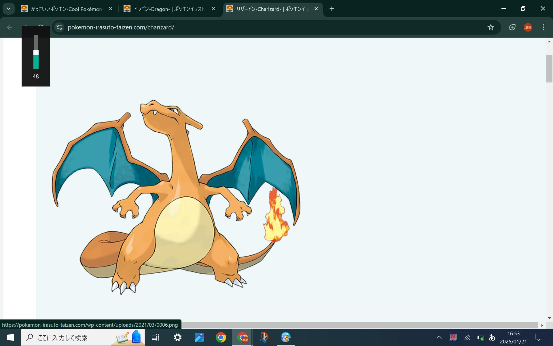The image size is (553, 346).
Task: Click the page URL in address bar
Action: pyautogui.click(x=121, y=27)
